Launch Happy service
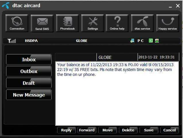 [167, 23]
